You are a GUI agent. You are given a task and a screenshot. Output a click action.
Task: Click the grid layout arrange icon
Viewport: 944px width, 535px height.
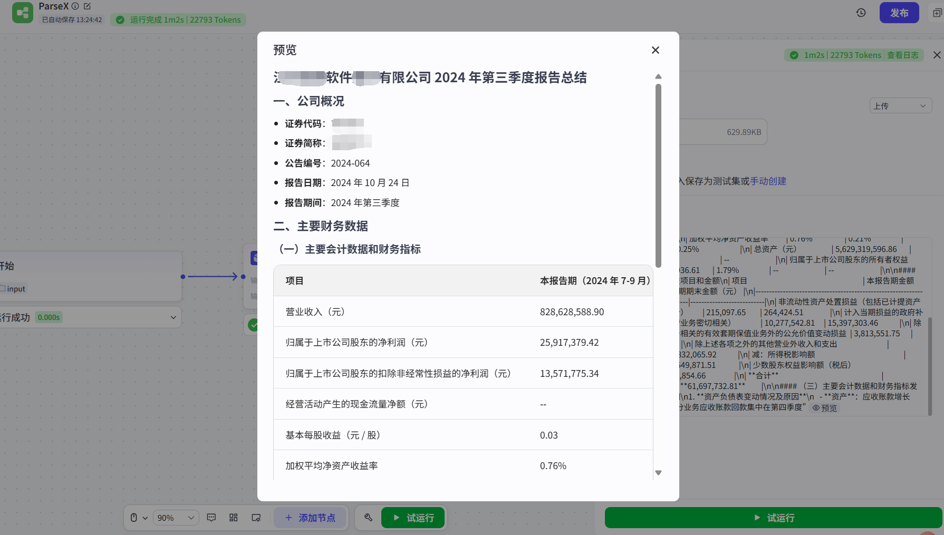pos(234,518)
